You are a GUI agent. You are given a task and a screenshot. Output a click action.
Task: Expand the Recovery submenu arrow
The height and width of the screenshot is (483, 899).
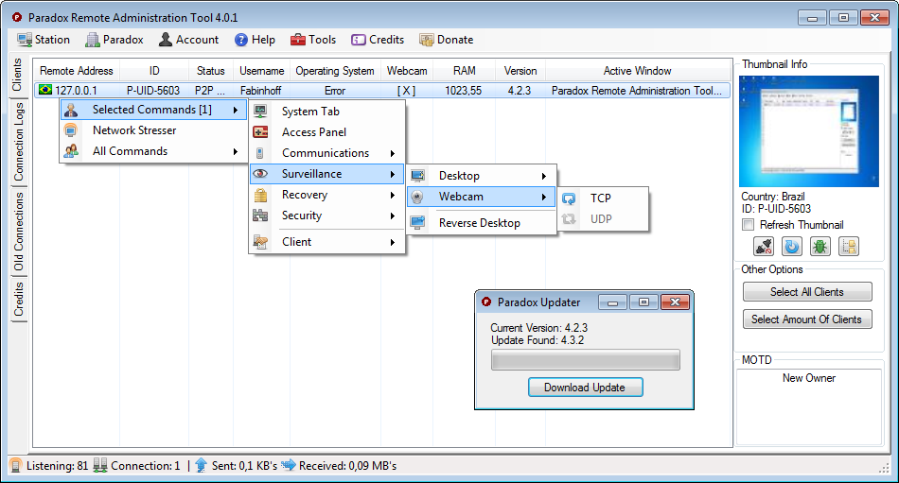coord(393,195)
